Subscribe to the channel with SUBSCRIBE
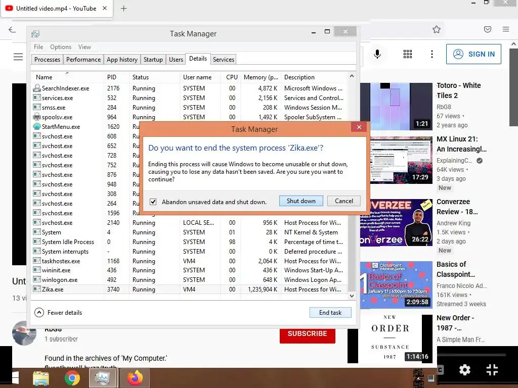The height and width of the screenshot is (388, 518). [x=307, y=333]
